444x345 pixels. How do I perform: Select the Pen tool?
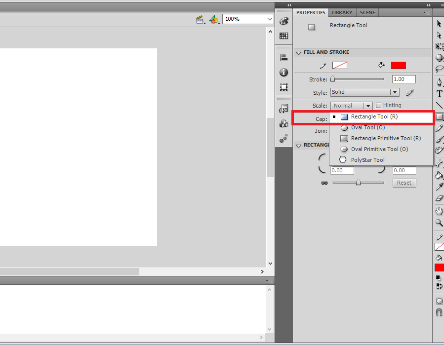point(439,81)
